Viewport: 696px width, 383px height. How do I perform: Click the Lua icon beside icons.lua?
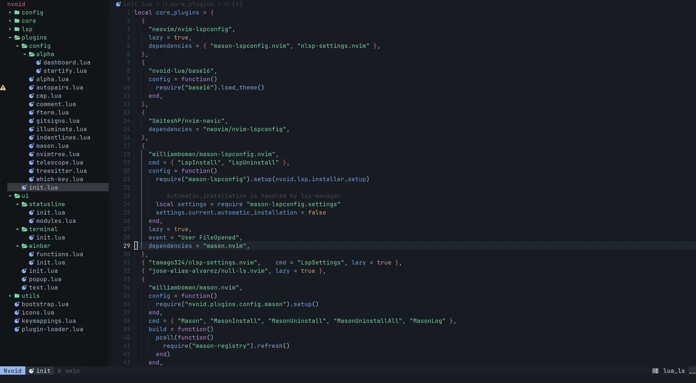(17, 313)
